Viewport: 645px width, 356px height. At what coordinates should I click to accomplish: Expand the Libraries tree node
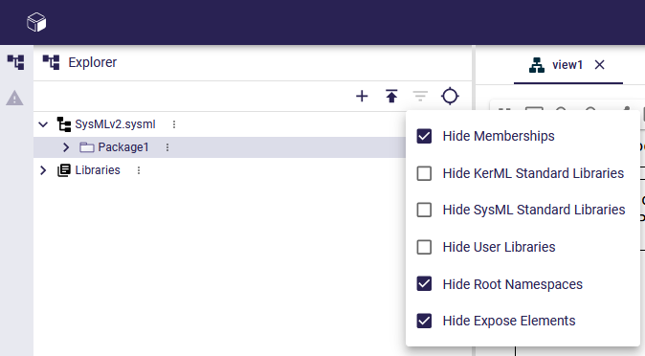pyautogui.click(x=43, y=170)
